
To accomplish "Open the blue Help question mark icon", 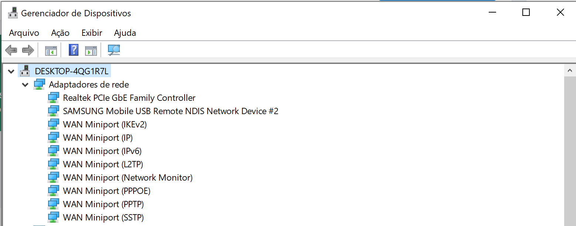I will [74, 50].
